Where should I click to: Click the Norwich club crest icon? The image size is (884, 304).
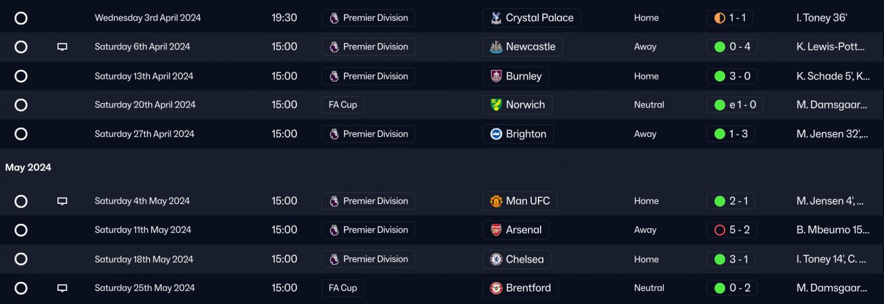tap(495, 105)
